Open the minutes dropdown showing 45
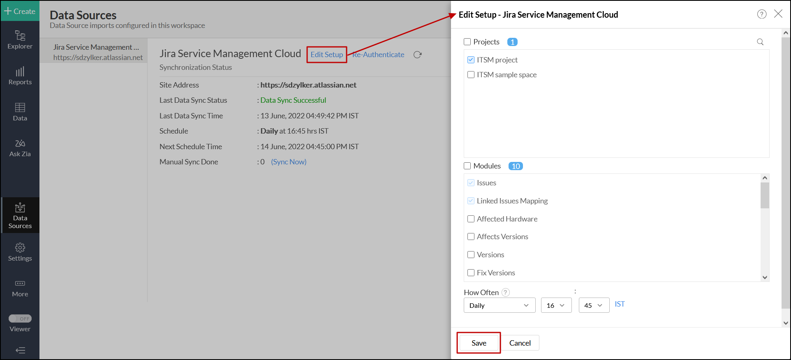The height and width of the screenshot is (360, 791). coord(594,305)
